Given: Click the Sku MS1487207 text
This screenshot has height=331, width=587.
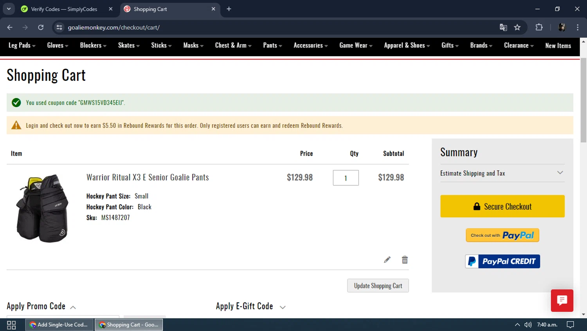Looking at the screenshot, I should [x=108, y=218].
